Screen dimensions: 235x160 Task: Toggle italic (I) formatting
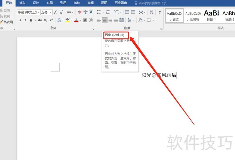point(25,20)
